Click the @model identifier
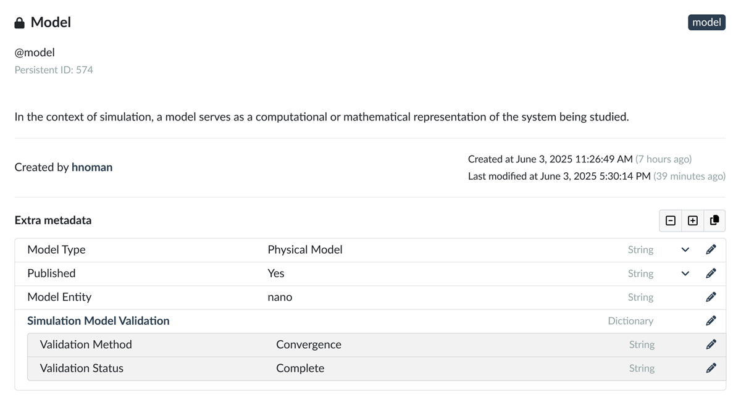The image size is (741, 405). [35, 52]
